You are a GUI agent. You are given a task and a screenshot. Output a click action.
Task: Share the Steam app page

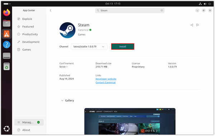[x=192, y=25]
